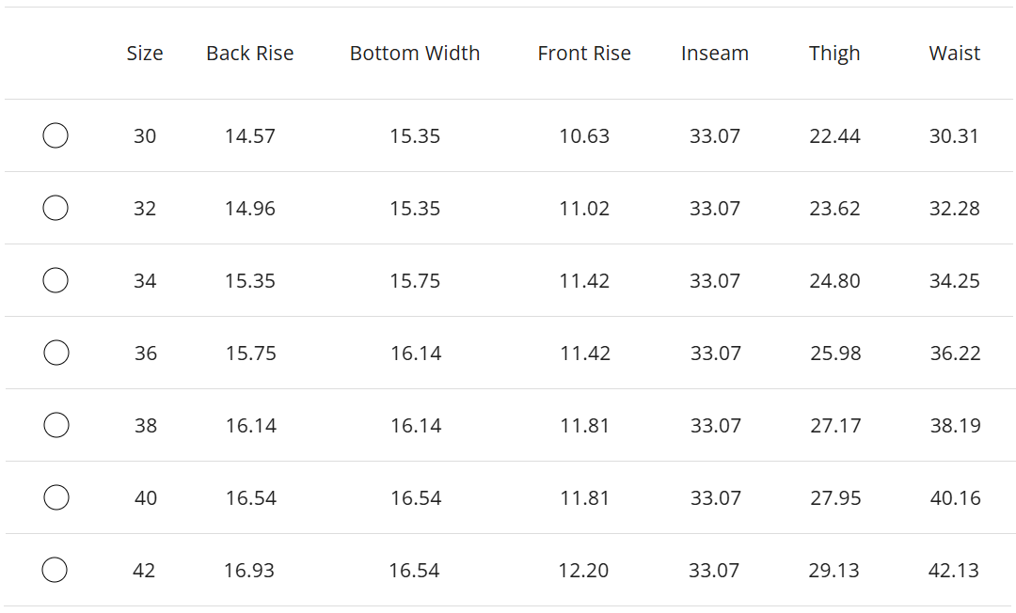Click back rise value 14.96

pyautogui.click(x=250, y=208)
